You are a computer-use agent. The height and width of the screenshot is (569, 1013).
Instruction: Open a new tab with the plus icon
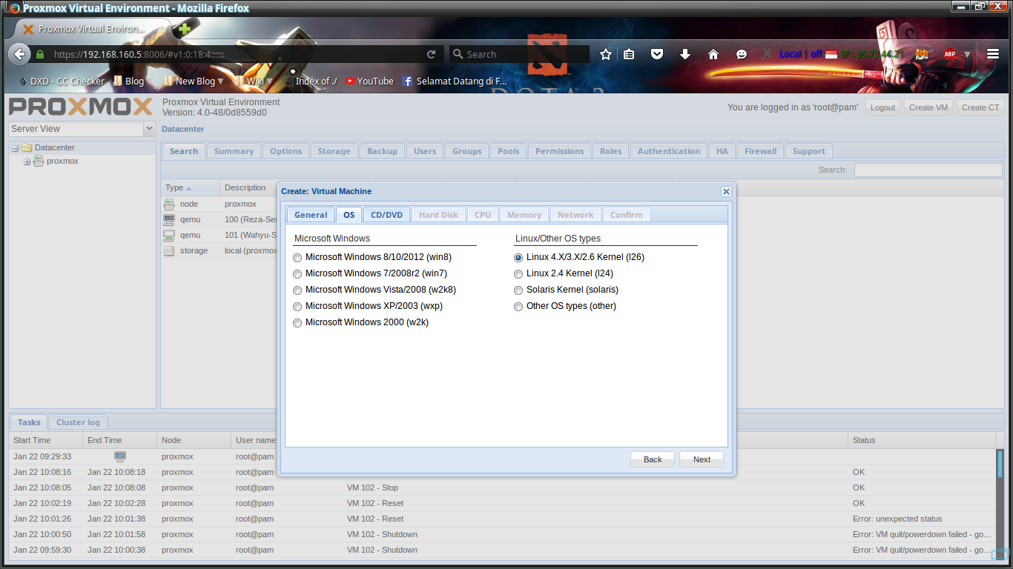[x=184, y=29]
